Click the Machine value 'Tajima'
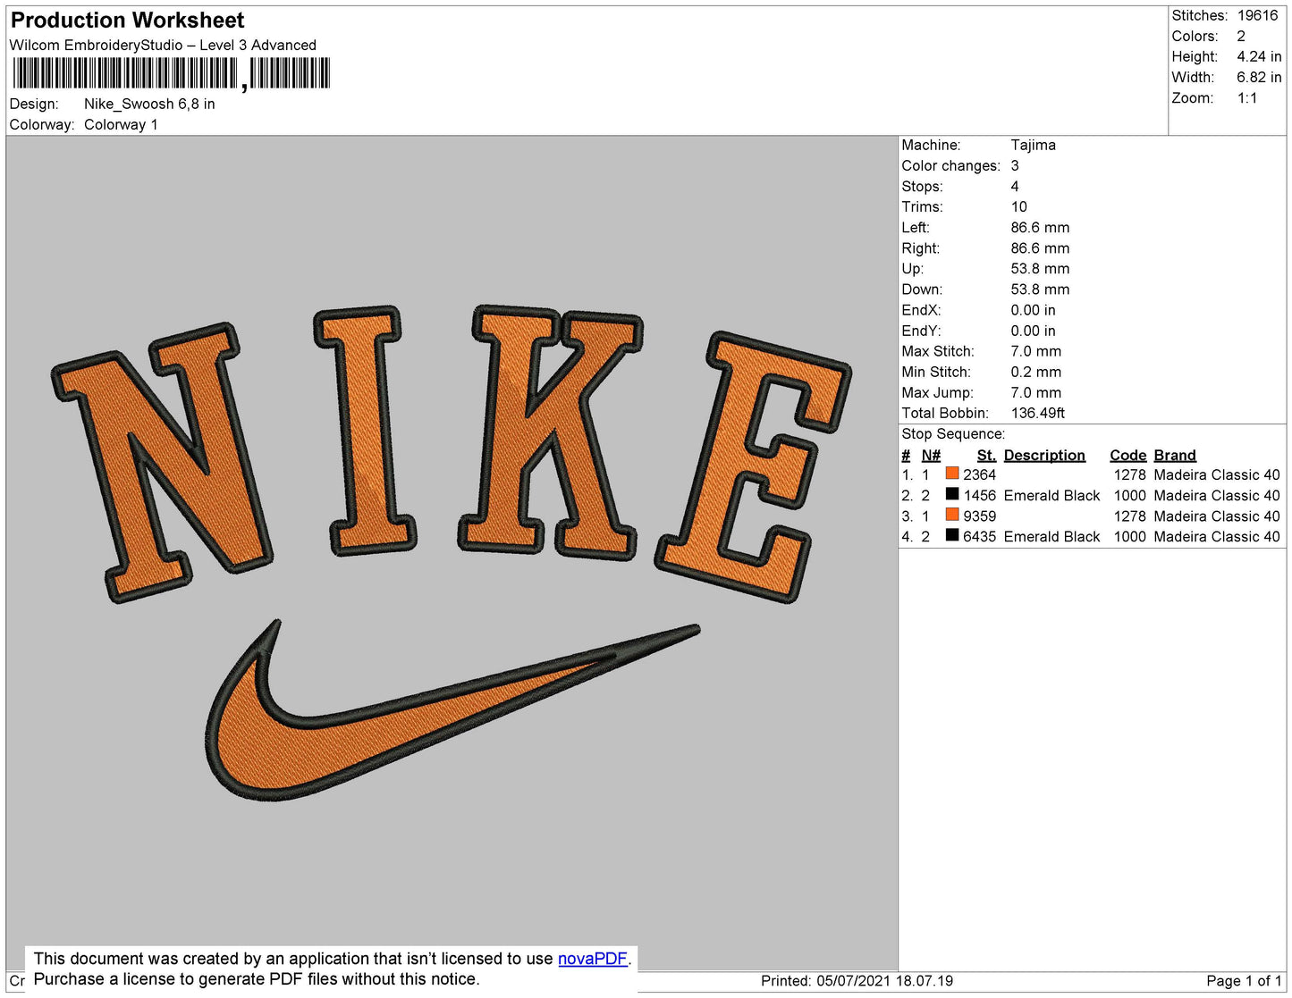 (1033, 145)
